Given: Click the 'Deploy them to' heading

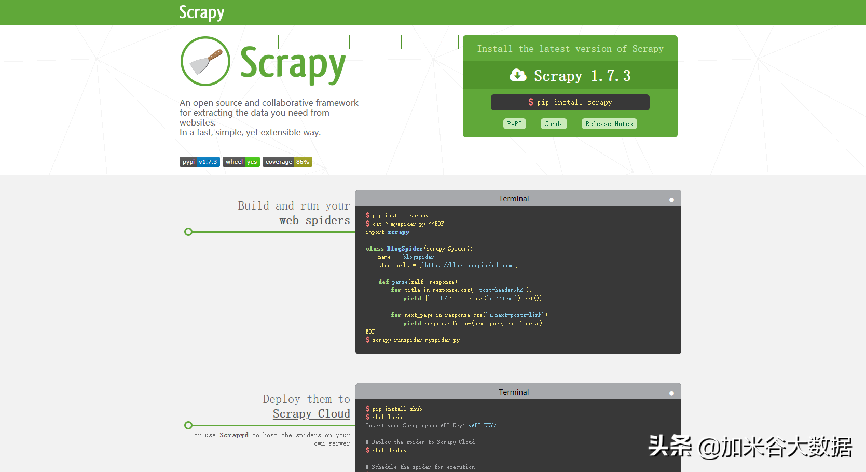Looking at the screenshot, I should coord(306,399).
